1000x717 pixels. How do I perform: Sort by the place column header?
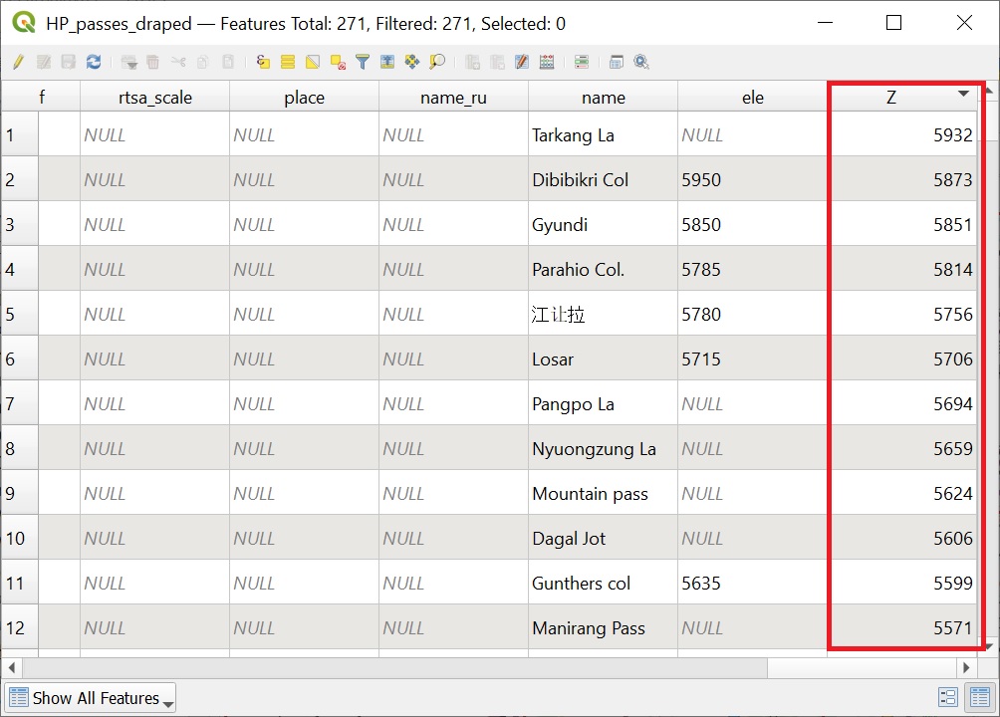[x=304, y=97]
